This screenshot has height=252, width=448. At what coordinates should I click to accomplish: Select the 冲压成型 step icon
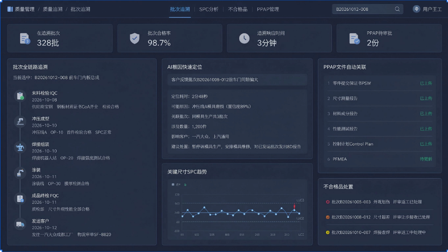(x=20, y=122)
